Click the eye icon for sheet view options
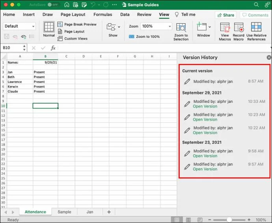 coord(24,37)
